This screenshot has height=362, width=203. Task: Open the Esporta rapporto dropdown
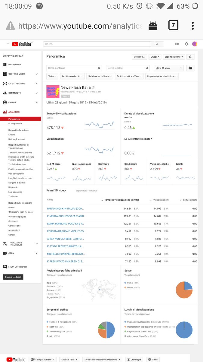click(174, 57)
